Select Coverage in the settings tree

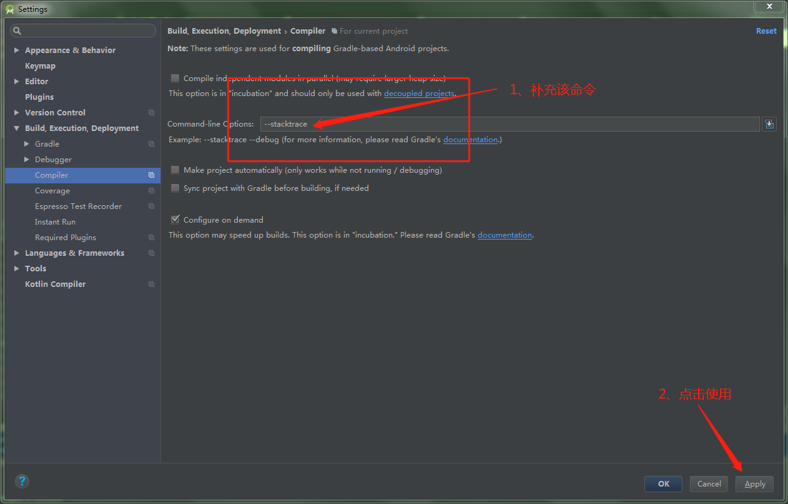(x=52, y=191)
